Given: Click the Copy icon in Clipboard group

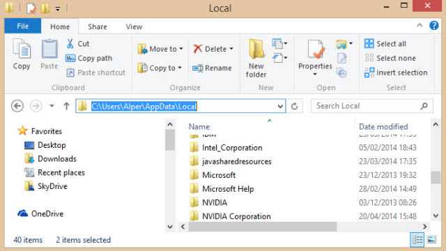Looking at the screenshot, I should click(22, 50).
